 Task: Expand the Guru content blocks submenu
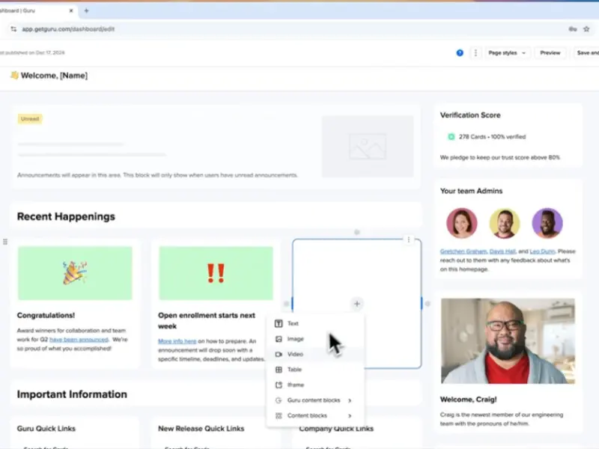(315, 400)
